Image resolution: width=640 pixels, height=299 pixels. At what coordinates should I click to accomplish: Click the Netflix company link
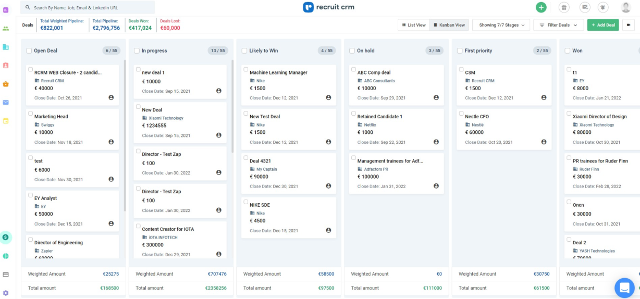pyautogui.click(x=370, y=125)
